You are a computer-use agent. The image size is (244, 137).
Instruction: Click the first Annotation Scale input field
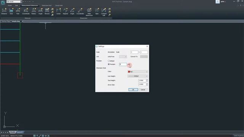[135, 52]
